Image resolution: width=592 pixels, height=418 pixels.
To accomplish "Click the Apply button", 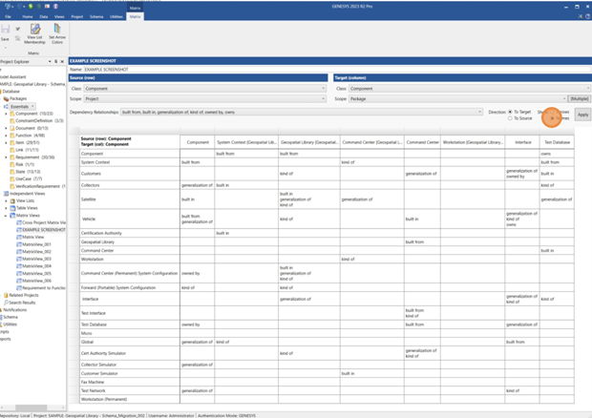I will pos(581,115).
